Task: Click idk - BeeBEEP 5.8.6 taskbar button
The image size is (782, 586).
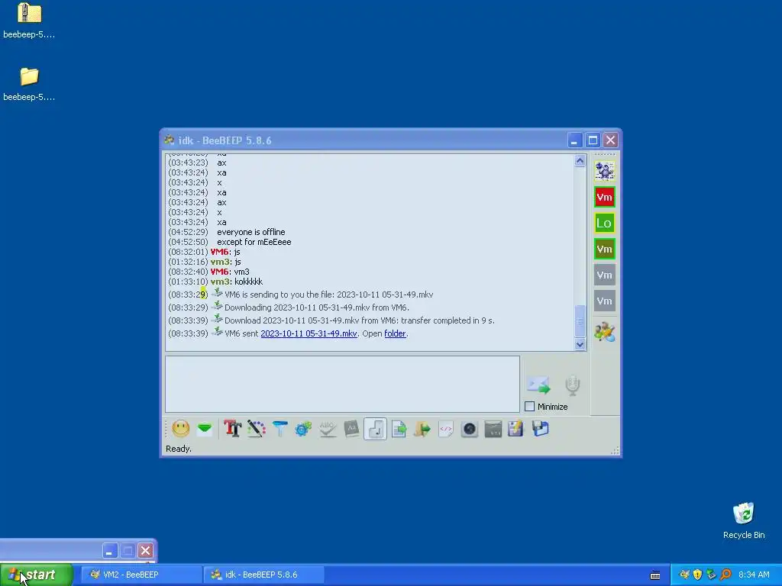Action: pos(264,575)
